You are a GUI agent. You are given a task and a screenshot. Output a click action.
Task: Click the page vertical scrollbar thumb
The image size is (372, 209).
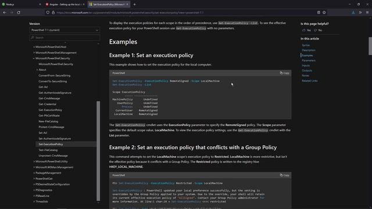(370, 46)
